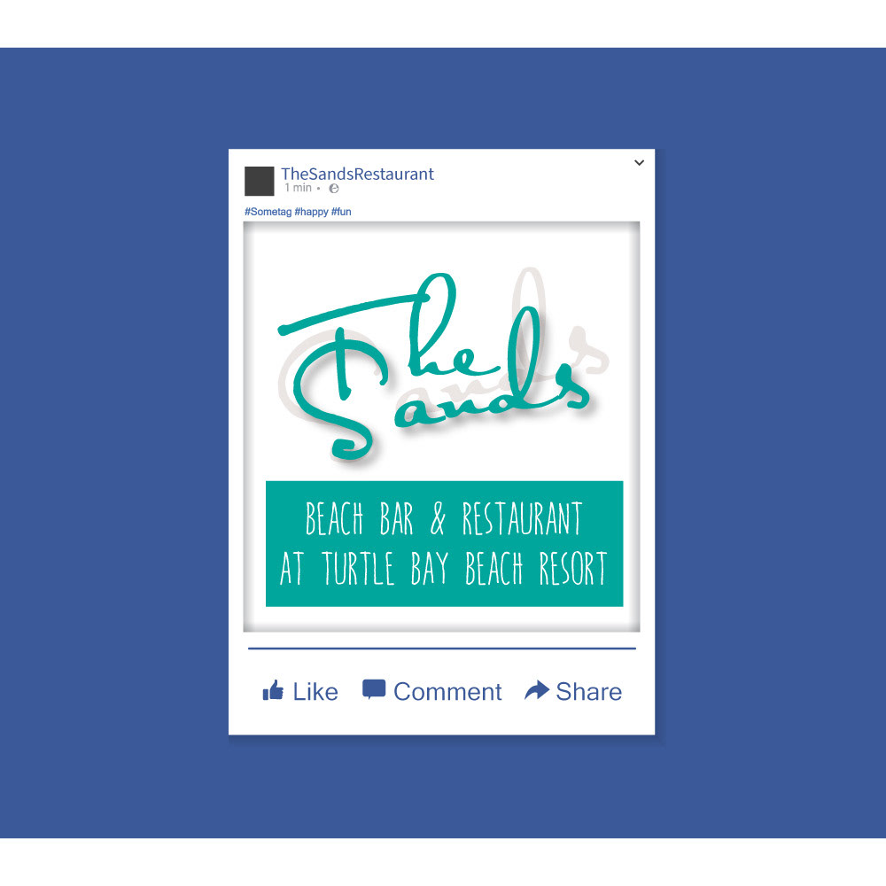Select the #fun hashtag link
The width and height of the screenshot is (886, 886).
(341, 212)
